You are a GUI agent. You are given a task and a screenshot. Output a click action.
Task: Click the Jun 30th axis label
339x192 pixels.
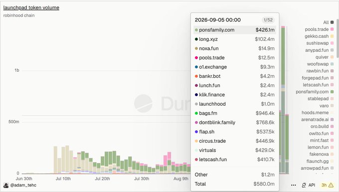point(24,179)
